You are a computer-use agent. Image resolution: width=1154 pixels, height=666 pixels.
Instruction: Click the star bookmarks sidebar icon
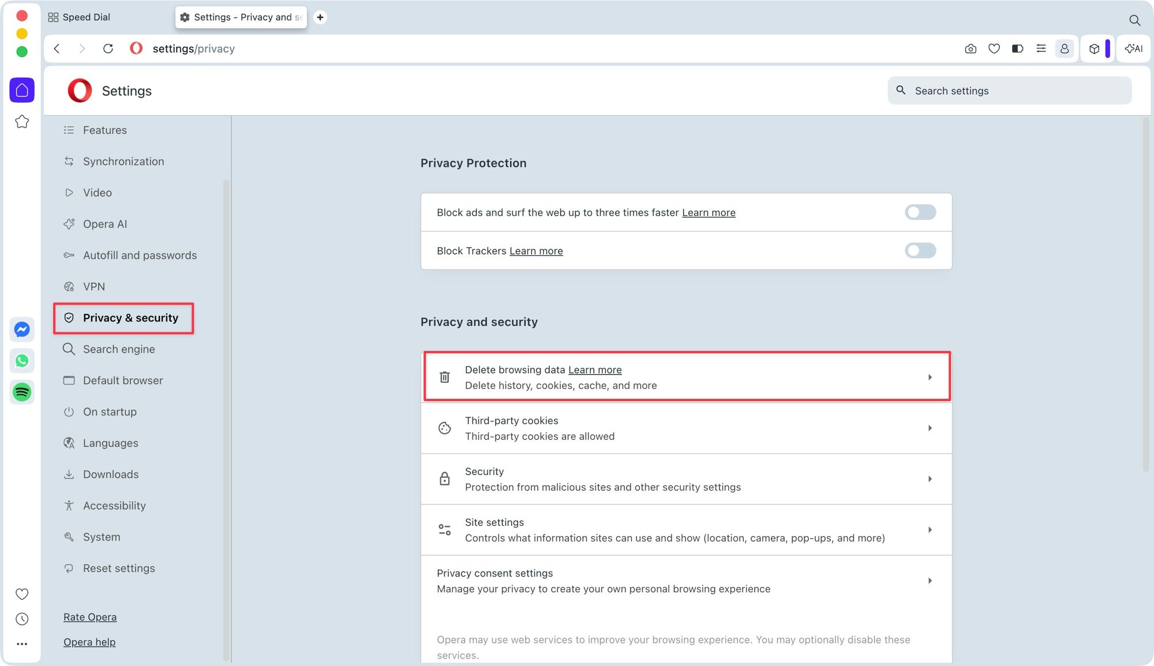pyautogui.click(x=22, y=122)
